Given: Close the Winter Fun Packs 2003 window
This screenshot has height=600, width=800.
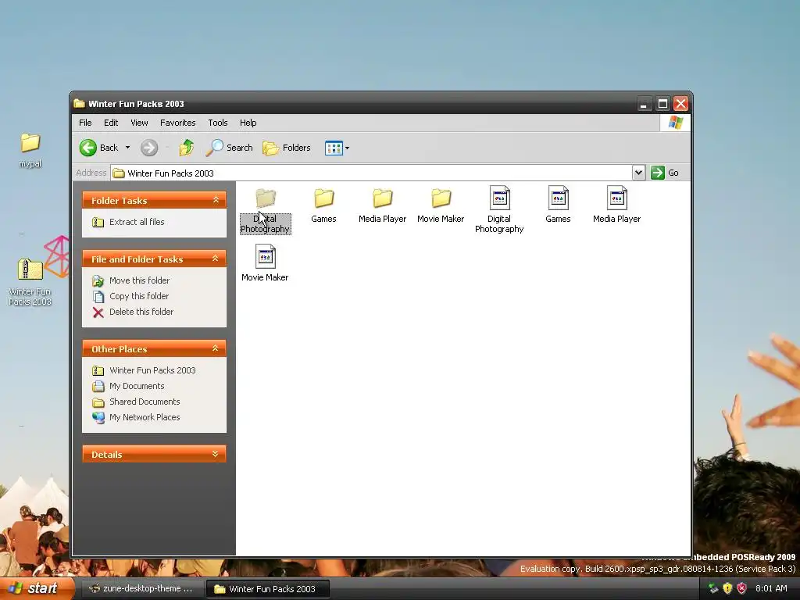Looking at the screenshot, I should tap(680, 104).
